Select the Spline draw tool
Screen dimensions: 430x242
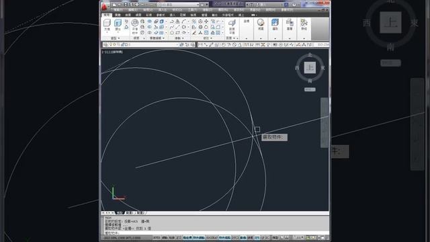(172, 27)
